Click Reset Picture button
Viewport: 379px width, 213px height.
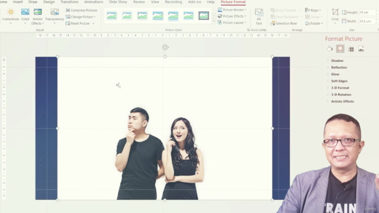click(x=78, y=23)
